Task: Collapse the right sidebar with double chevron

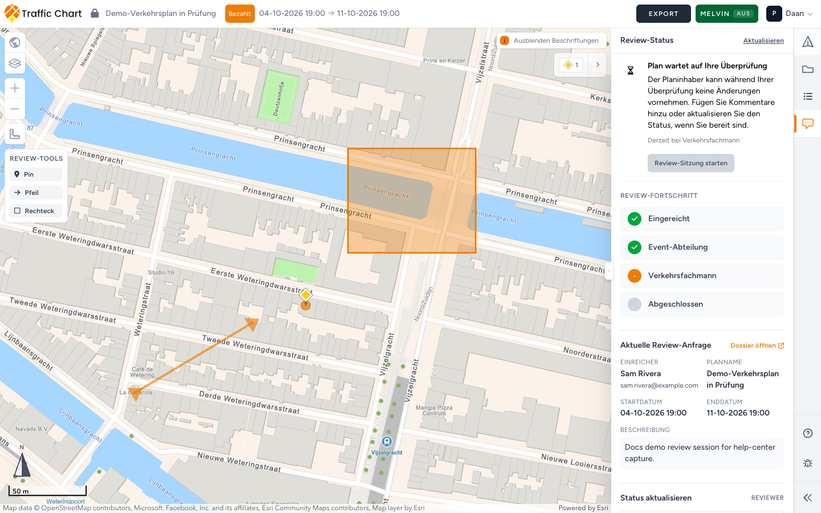Action: [808, 498]
